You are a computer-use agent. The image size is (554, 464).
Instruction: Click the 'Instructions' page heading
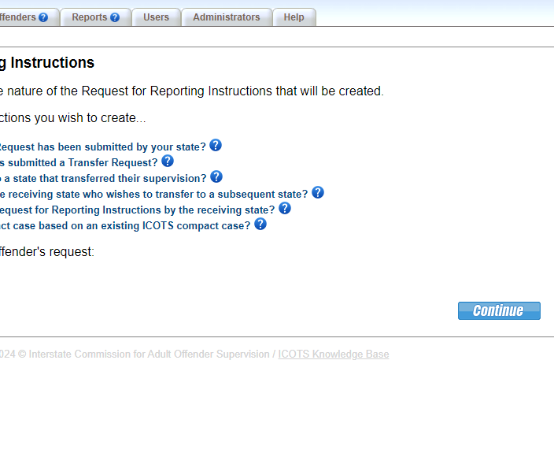(52, 62)
